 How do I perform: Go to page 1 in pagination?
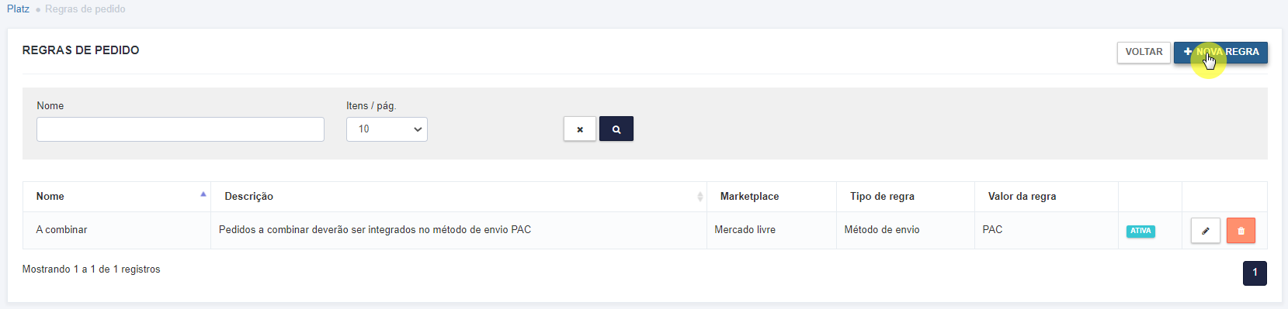tap(1255, 273)
